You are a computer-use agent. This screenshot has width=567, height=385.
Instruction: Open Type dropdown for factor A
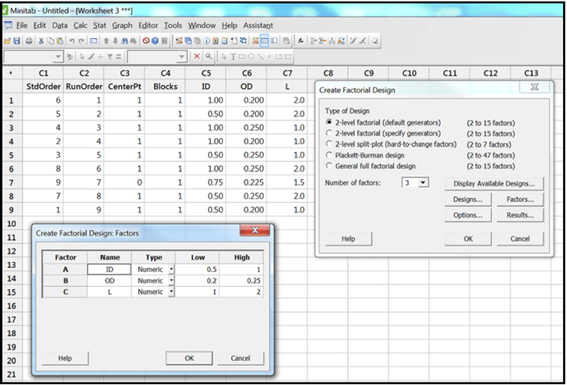point(171,270)
